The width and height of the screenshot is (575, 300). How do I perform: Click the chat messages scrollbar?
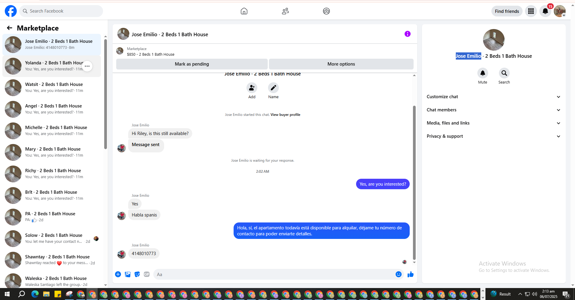click(414, 183)
